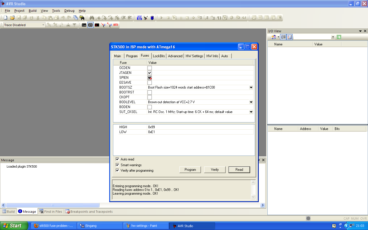Click the first I/O View list-mode icon
This screenshot has height=230, width=368.
pyautogui.click(x=283, y=37)
